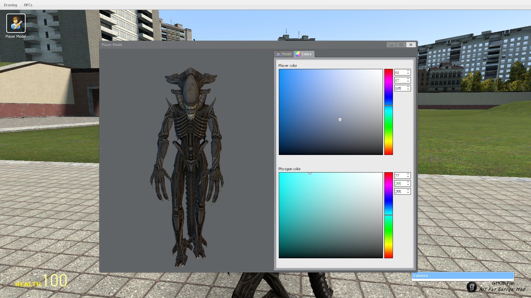Click the alien model preview

pos(187,167)
